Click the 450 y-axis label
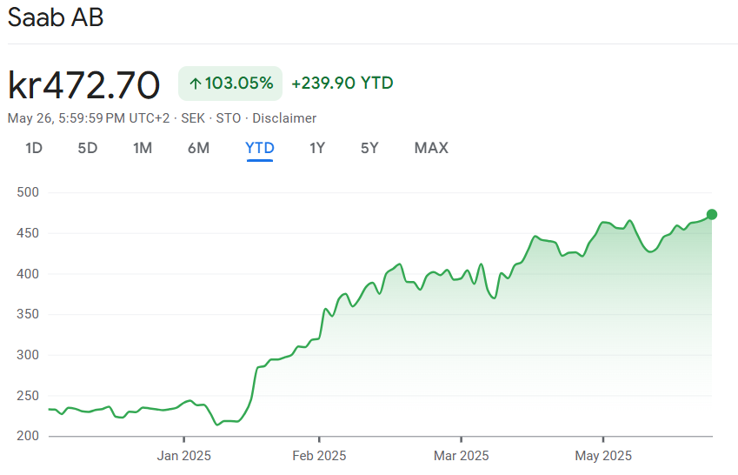The image size is (738, 475). [28, 233]
